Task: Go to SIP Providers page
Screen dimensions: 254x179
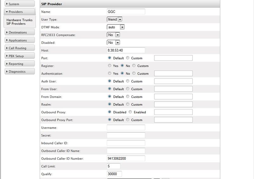Action: (x=16, y=24)
